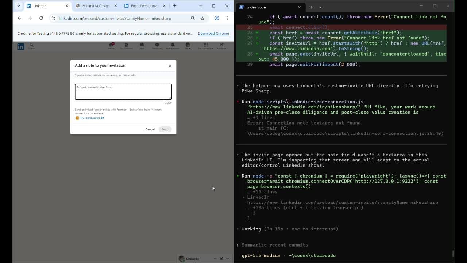
Task: Open the Advertise nav icon
Action: [x=221, y=46]
